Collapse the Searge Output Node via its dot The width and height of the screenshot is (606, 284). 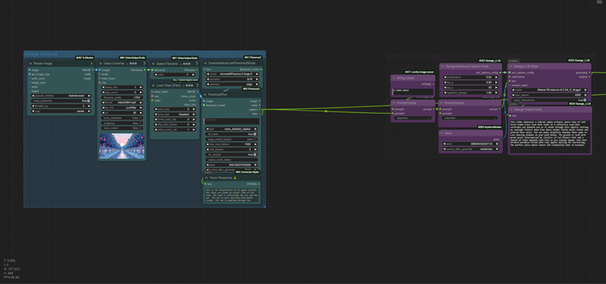pyautogui.click(x=511, y=110)
